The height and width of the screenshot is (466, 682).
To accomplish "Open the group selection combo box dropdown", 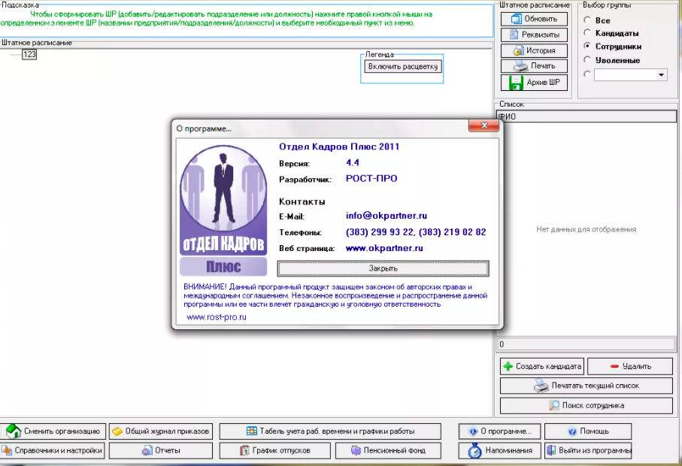I will (x=662, y=74).
